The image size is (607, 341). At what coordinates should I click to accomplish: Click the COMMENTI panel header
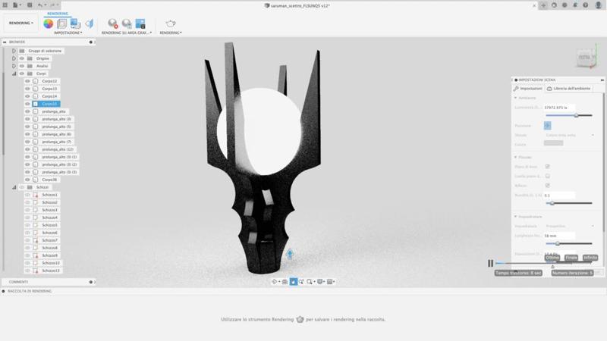pos(49,282)
